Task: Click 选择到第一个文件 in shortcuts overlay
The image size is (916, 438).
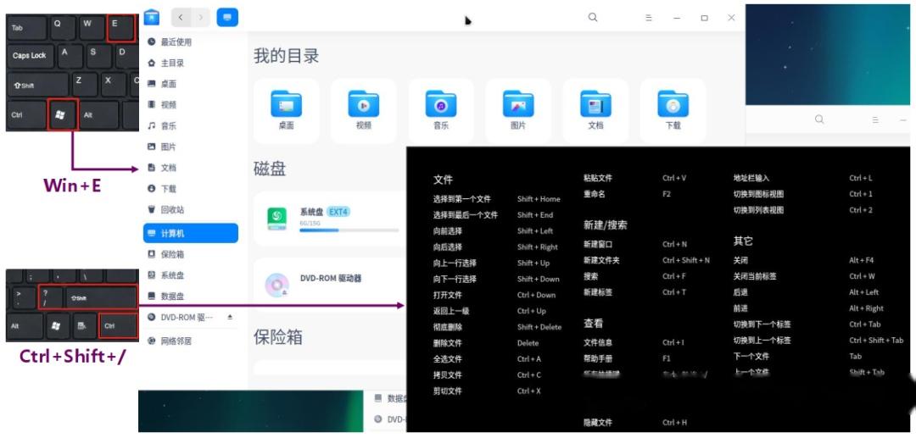Action: 462,199
